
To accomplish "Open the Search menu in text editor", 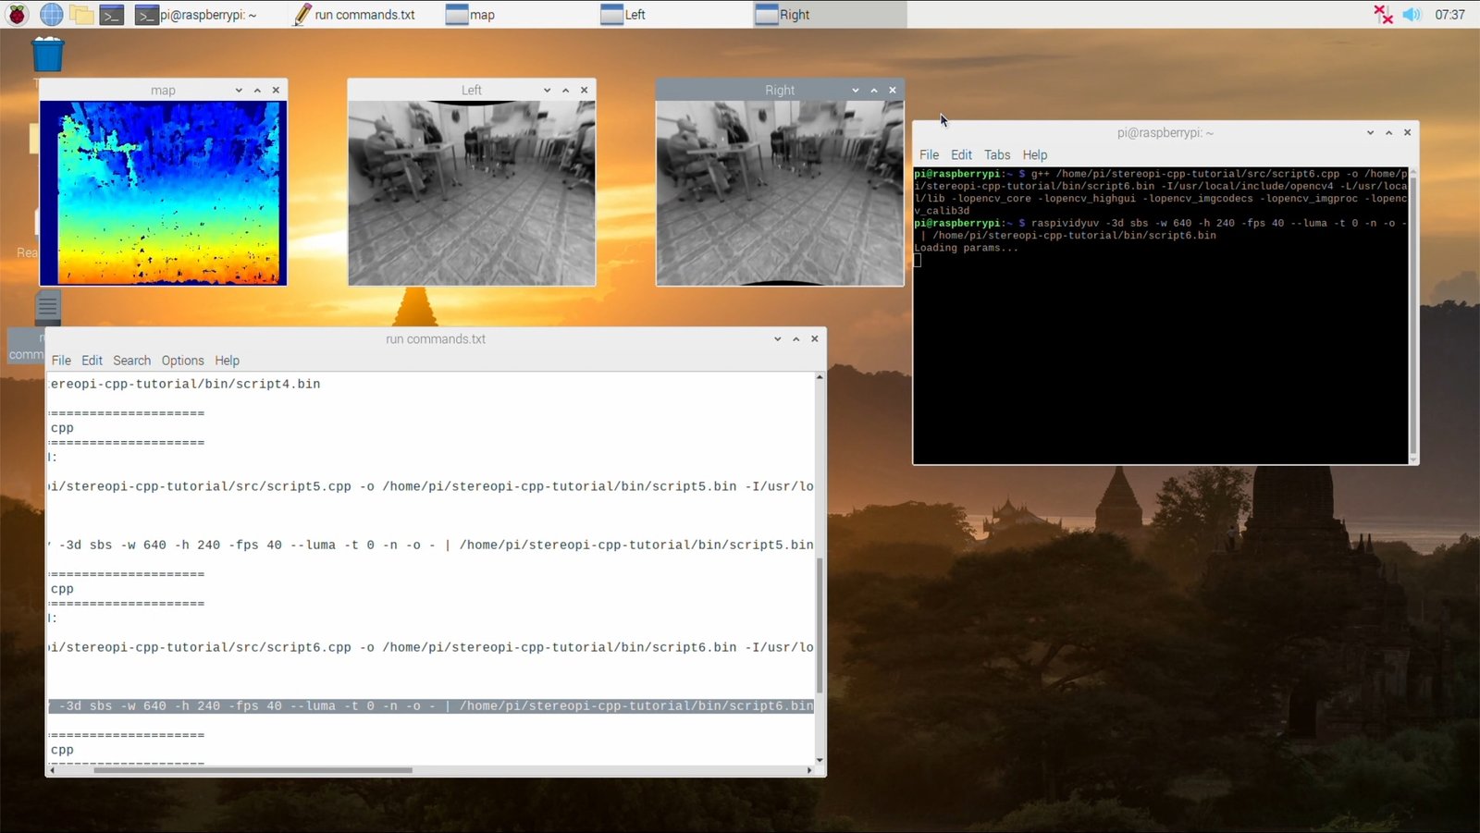I will point(131,361).
